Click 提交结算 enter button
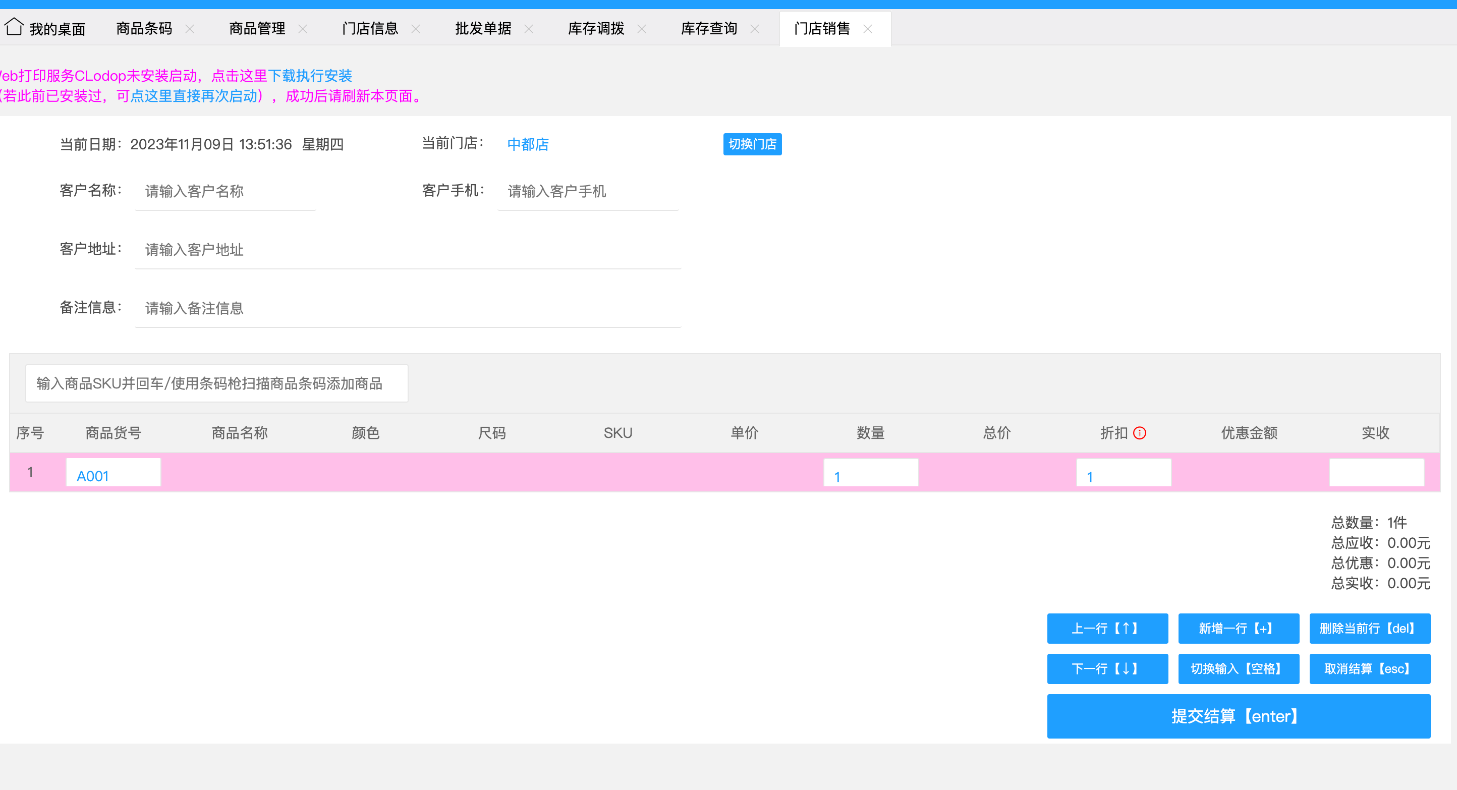 coord(1239,716)
